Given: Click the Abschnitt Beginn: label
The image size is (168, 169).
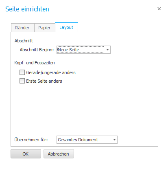Looking at the screenshot, I should tap(37, 50).
